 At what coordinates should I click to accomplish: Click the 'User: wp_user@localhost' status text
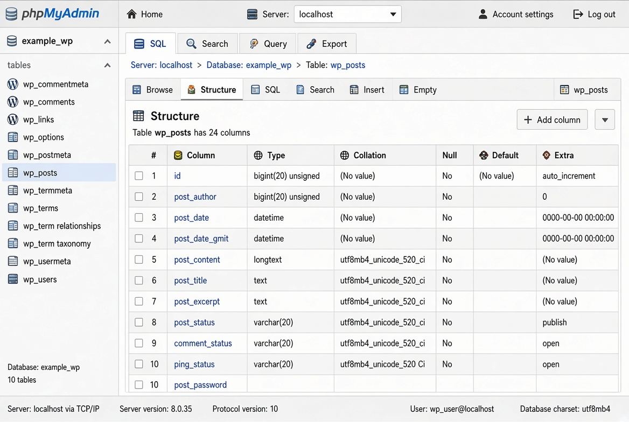(452, 409)
